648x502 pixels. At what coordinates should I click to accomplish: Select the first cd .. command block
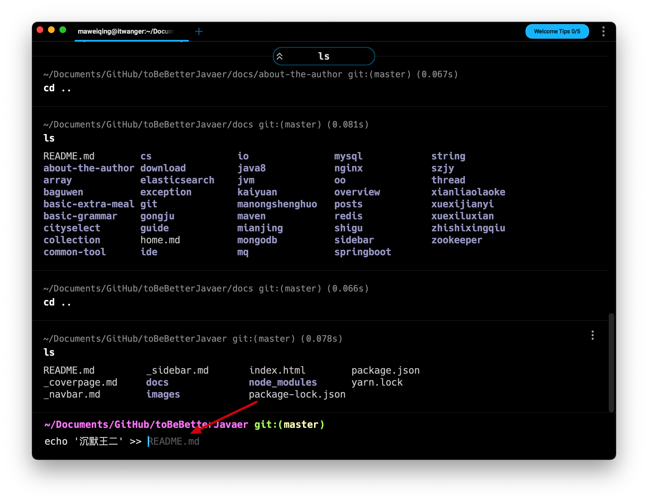[57, 88]
